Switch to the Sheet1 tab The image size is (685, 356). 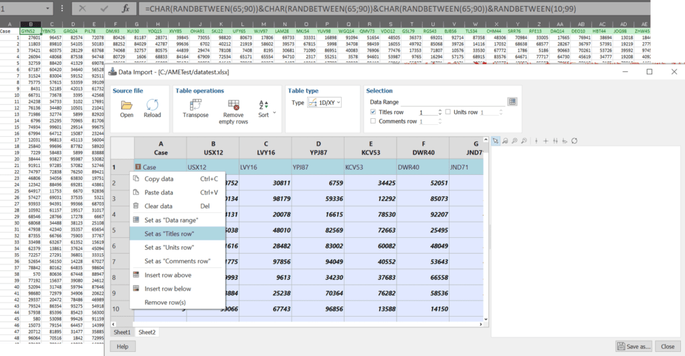pos(122,332)
